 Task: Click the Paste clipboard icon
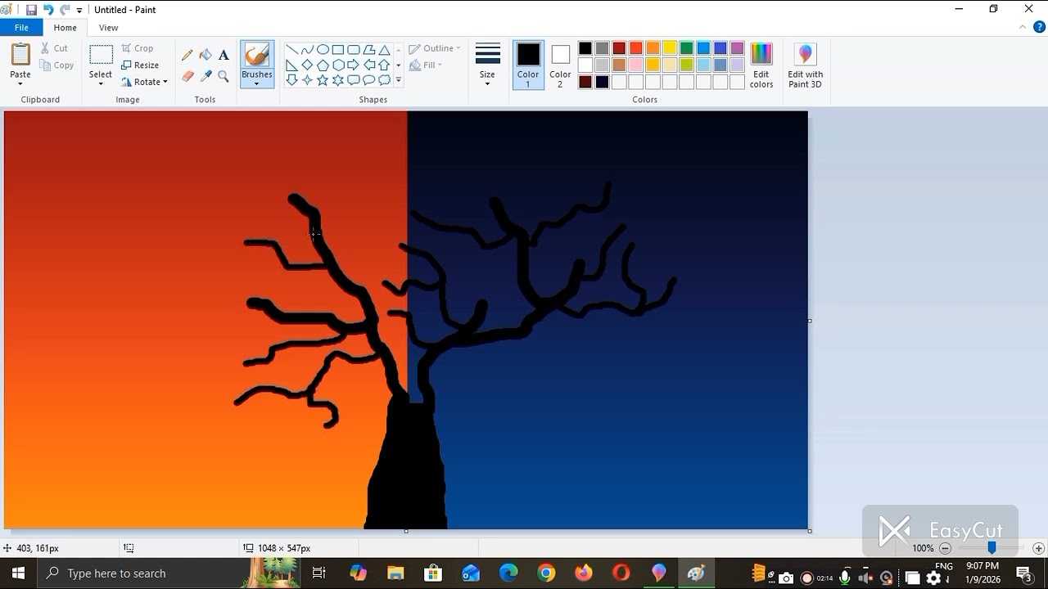20,54
